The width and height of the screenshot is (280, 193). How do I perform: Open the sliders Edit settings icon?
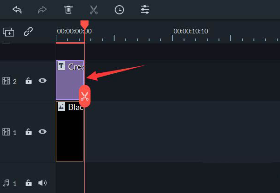point(145,10)
